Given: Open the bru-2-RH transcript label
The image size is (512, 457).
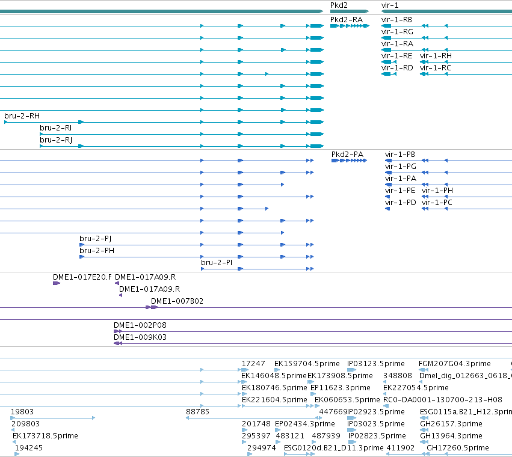Looking at the screenshot, I should pyautogui.click(x=22, y=116).
